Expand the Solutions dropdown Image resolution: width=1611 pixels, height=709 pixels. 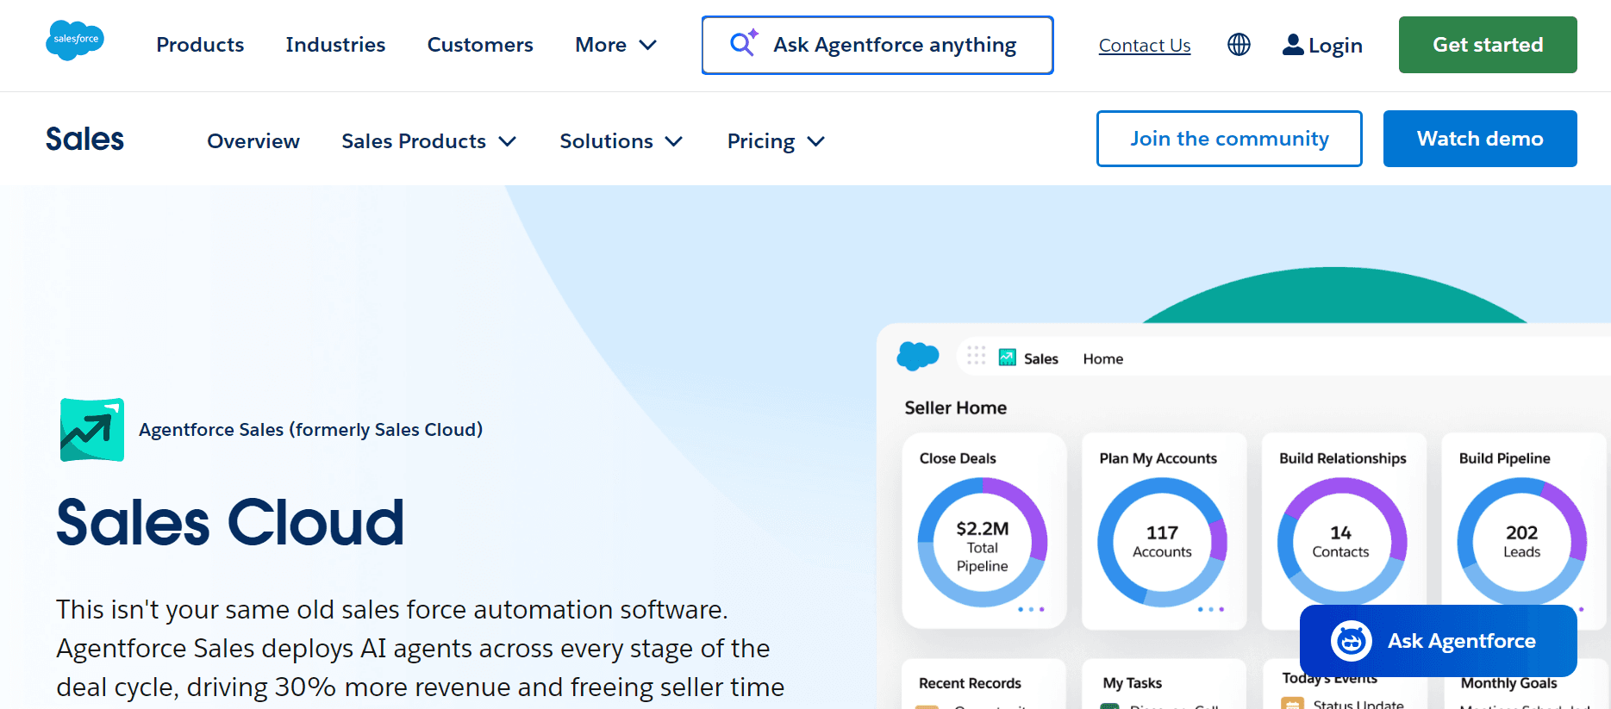click(621, 141)
